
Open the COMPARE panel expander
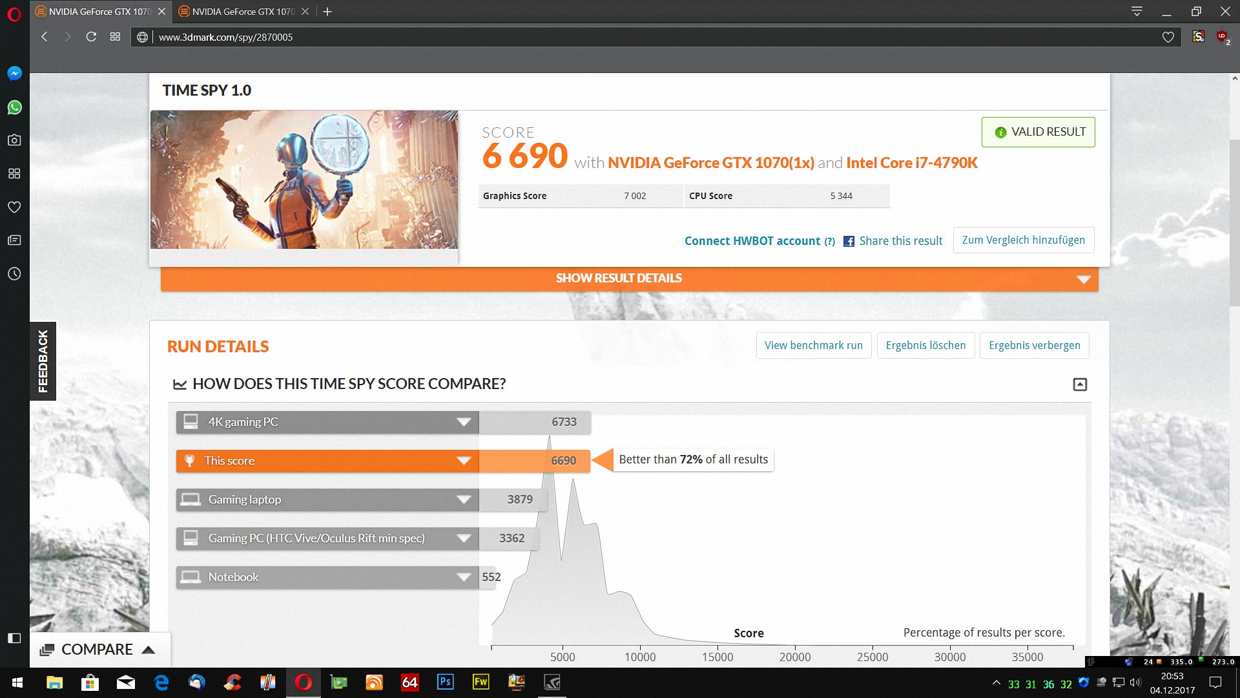pyautogui.click(x=148, y=650)
